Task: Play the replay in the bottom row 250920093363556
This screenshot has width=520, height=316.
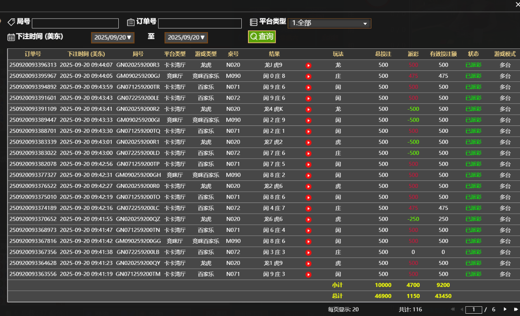Action: click(x=308, y=274)
